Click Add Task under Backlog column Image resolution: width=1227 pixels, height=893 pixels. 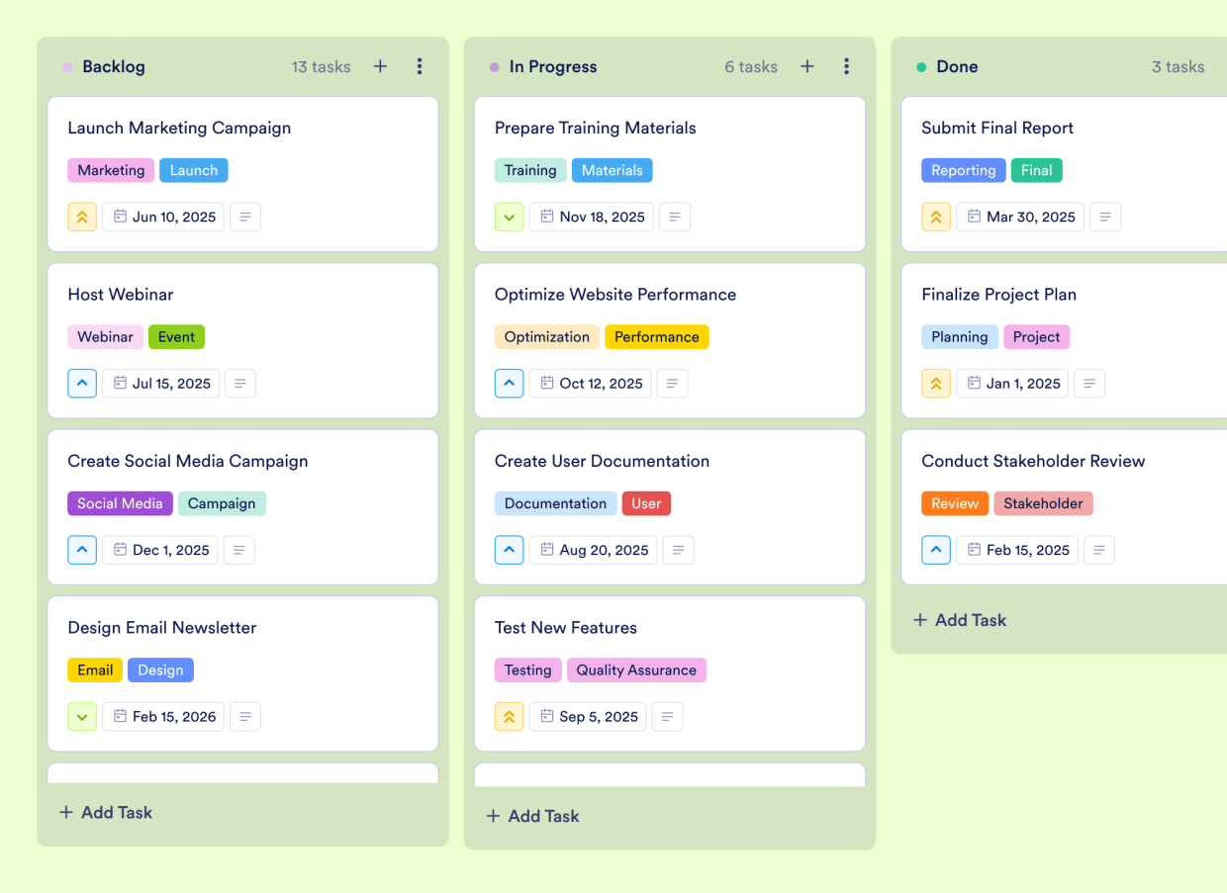(x=105, y=812)
